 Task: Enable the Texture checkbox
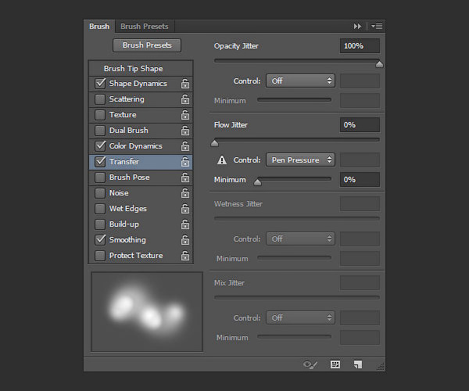point(100,115)
